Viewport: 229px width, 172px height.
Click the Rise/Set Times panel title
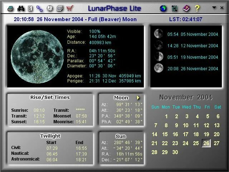pos(50,97)
